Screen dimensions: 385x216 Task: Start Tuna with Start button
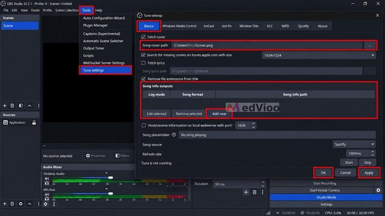point(348,162)
